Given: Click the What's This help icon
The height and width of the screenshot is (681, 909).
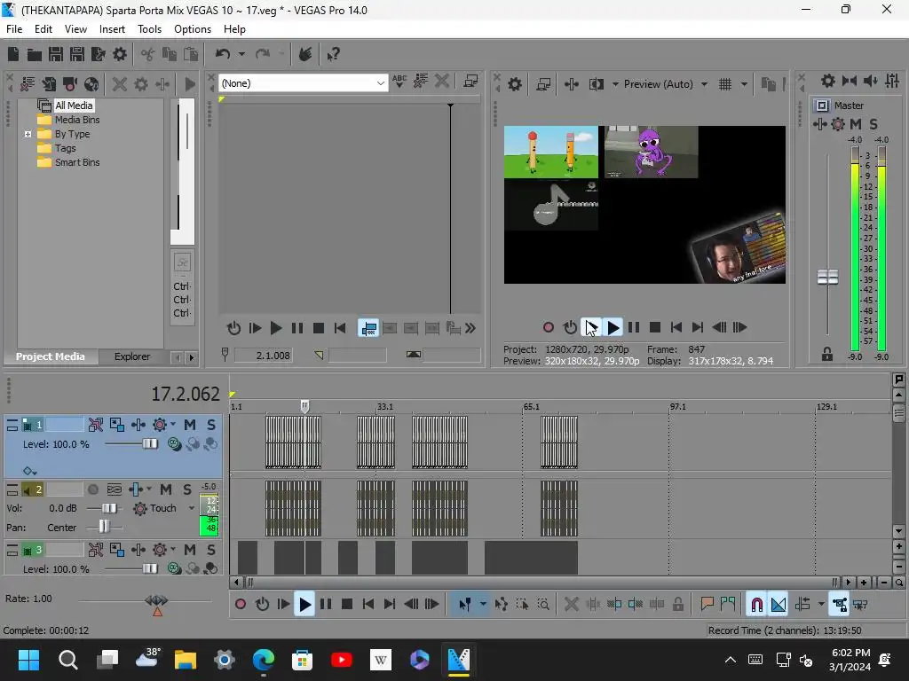Looking at the screenshot, I should (x=334, y=54).
